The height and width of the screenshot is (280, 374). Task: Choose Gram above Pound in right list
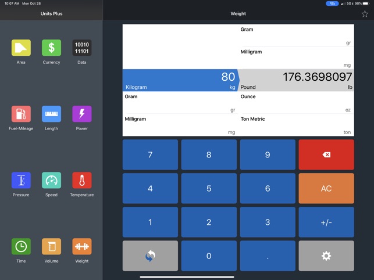(296, 35)
